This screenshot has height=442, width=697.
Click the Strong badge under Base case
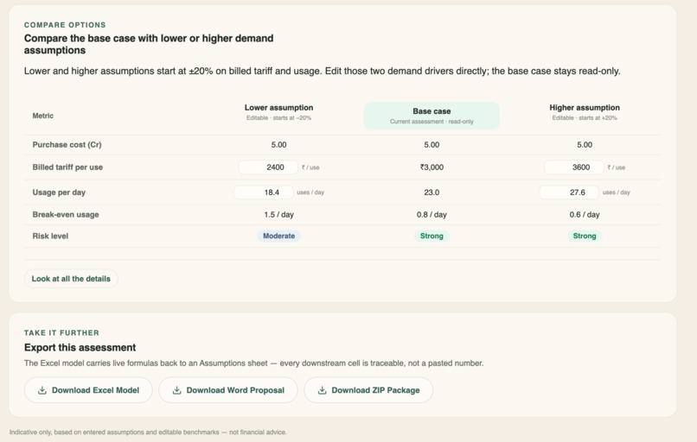tap(432, 236)
